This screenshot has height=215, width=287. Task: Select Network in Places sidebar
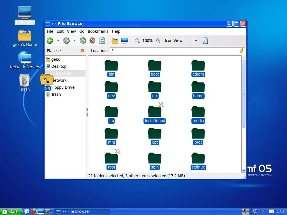click(65, 80)
